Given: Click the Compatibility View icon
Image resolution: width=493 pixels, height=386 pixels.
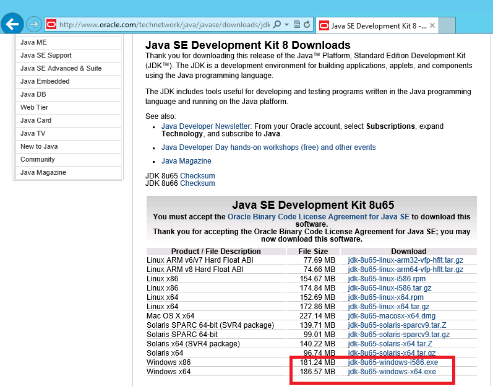Looking at the screenshot, I should [297, 24].
